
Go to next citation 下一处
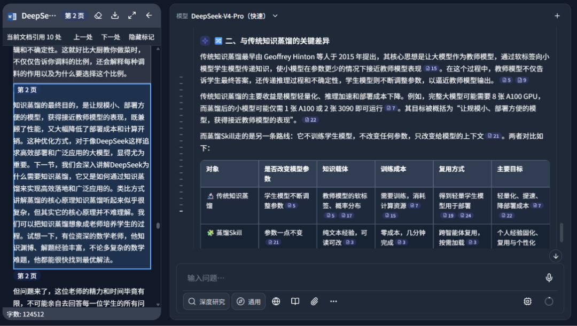pyautogui.click(x=111, y=37)
